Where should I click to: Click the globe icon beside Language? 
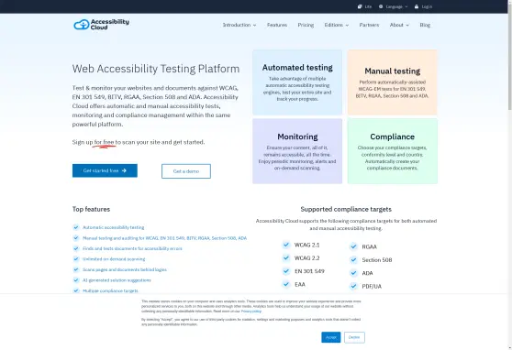tap(381, 6)
